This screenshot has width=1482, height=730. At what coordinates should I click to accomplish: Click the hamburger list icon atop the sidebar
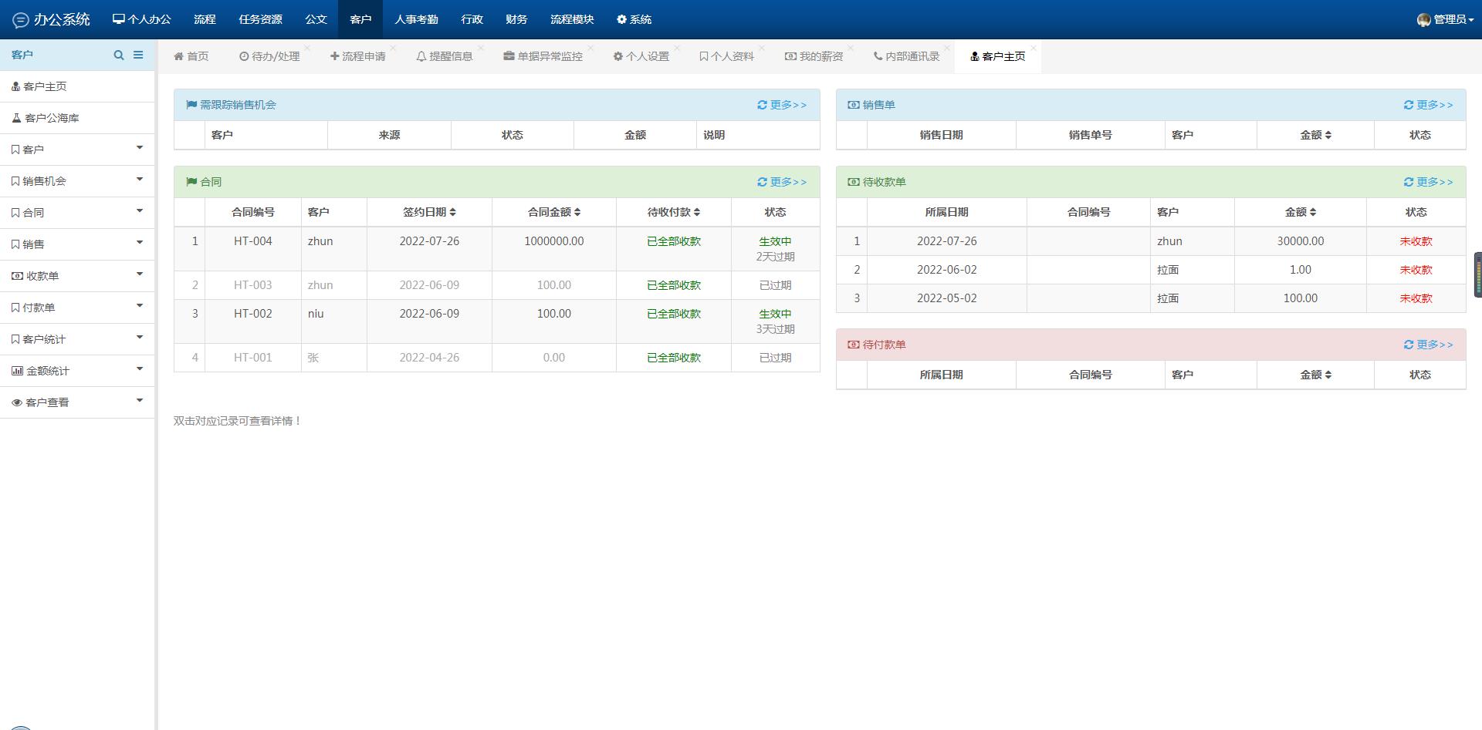pyautogui.click(x=139, y=55)
